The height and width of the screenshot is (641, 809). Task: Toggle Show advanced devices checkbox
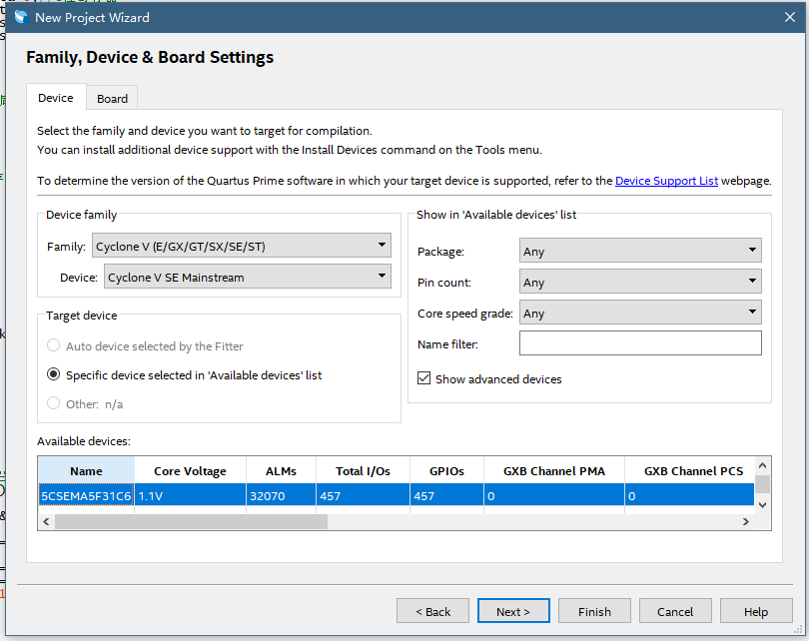(424, 379)
